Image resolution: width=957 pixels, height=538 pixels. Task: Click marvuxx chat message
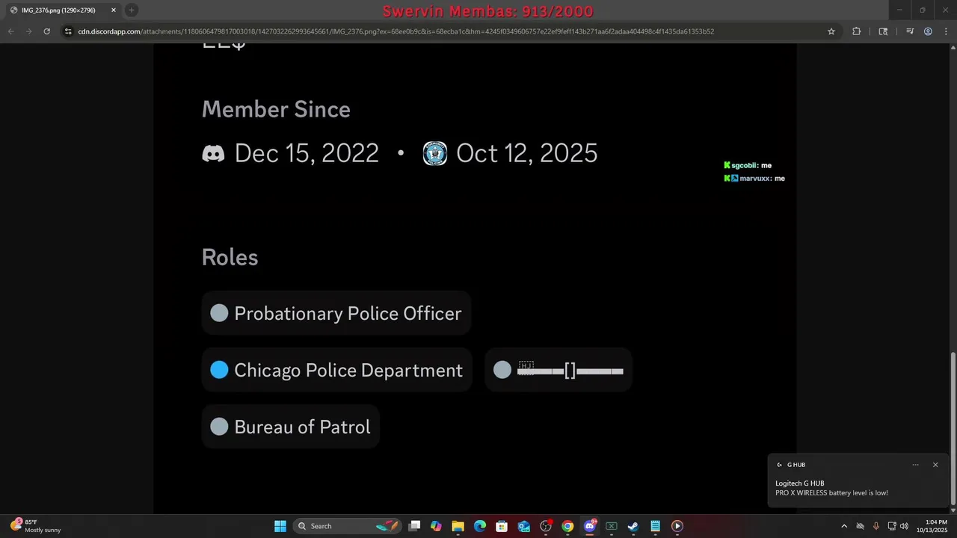pos(754,179)
